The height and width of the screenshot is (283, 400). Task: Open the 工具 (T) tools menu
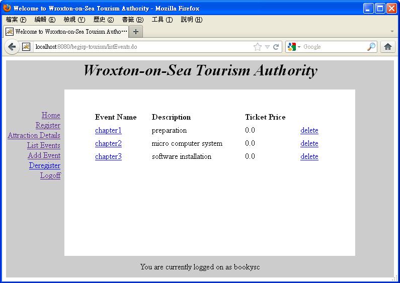pos(162,20)
